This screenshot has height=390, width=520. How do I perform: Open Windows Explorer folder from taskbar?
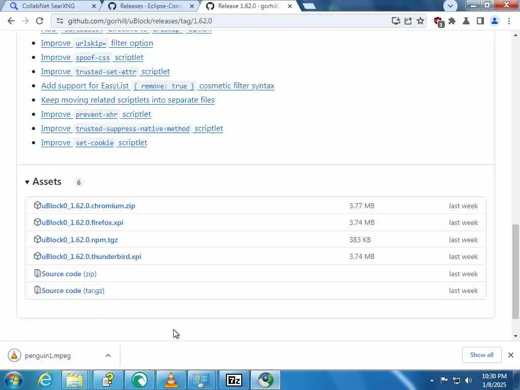tap(75, 380)
